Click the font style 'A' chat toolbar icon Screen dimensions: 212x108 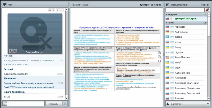pos(50,10)
